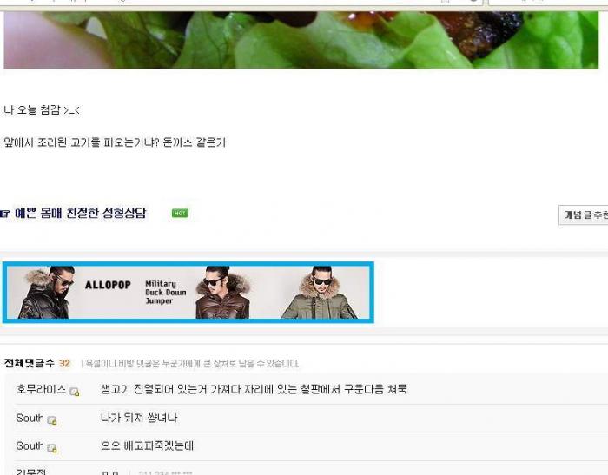
Task: Click the 호무라이스 username
Action: (x=41, y=389)
